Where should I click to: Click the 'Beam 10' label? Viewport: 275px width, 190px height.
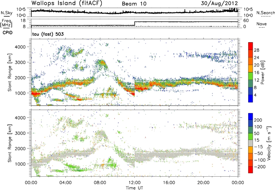coord(134,4)
